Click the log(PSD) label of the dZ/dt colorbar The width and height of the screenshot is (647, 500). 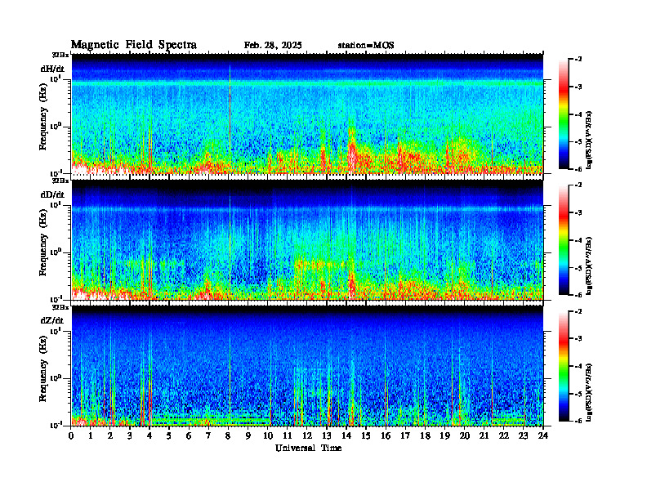tap(589, 392)
